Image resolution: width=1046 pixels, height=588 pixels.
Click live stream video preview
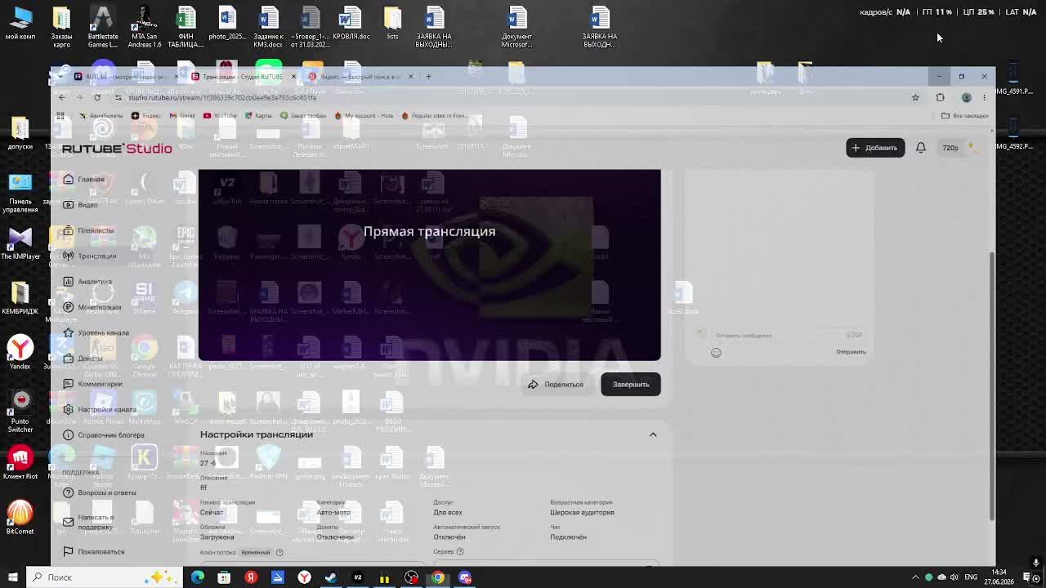tap(429, 265)
